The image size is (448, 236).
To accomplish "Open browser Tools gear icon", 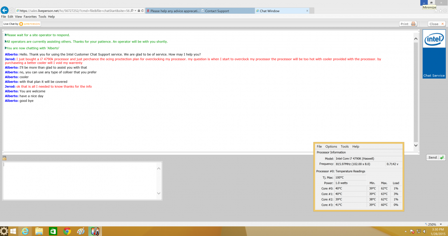I will (444, 11).
